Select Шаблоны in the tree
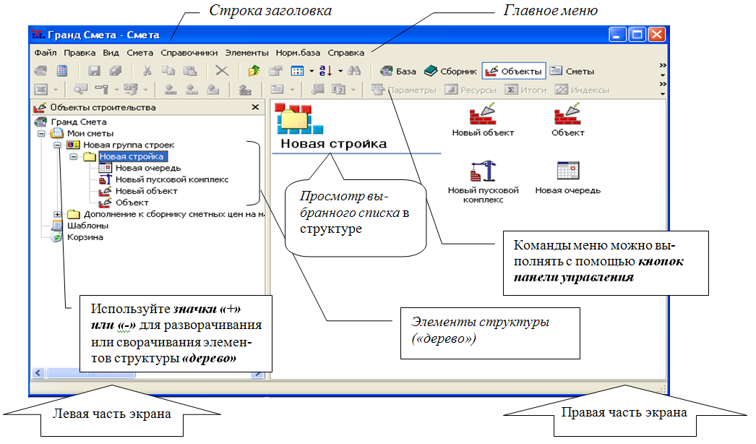The height and width of the screenshot is (444, 756). [x=87, y=226]
